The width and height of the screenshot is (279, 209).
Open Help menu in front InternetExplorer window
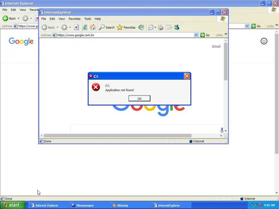click(98, 19)
